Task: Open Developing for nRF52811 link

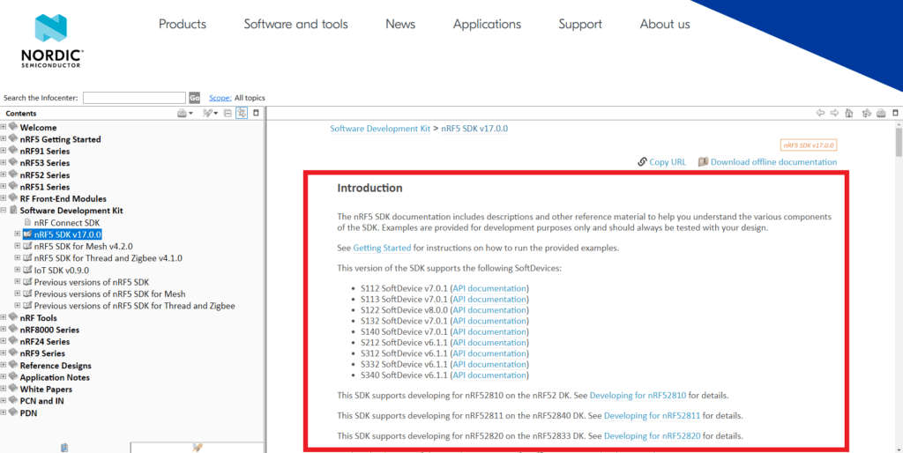Action: point(652,416)
